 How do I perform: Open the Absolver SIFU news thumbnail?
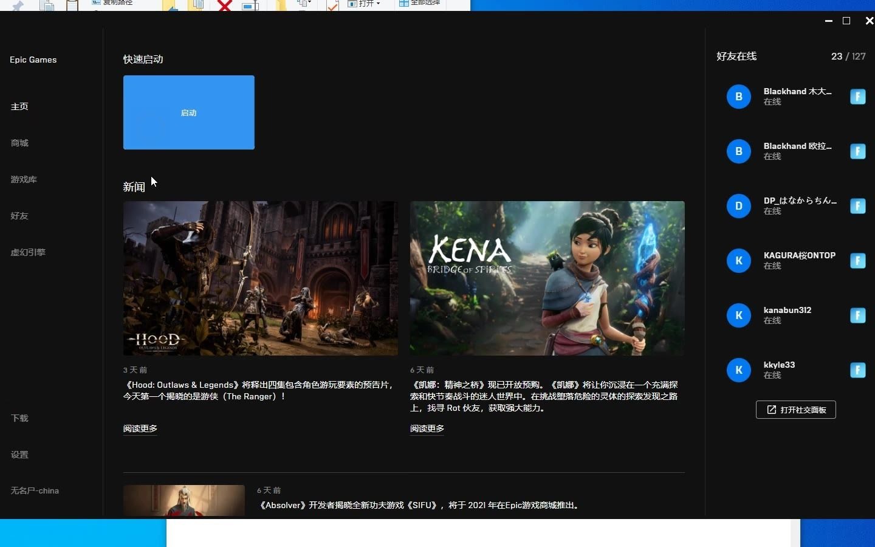[x=184, y=500]
